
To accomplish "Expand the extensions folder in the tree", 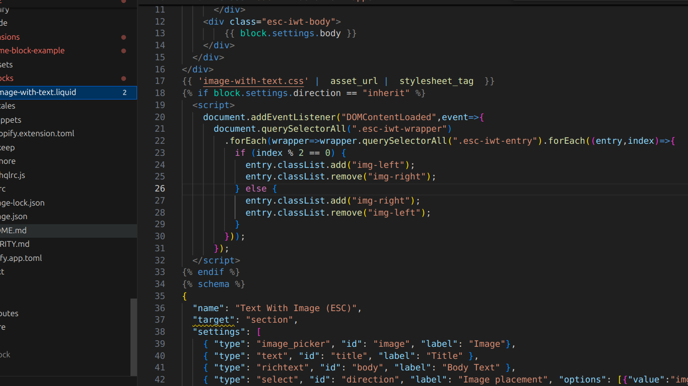I will [10, 37].
